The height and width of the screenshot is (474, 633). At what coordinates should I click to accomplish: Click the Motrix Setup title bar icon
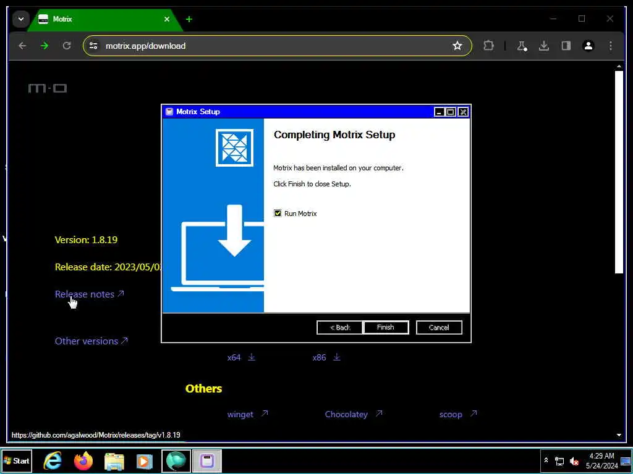pos(169,112)
